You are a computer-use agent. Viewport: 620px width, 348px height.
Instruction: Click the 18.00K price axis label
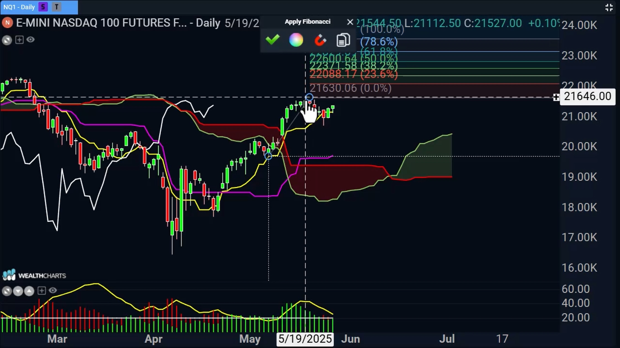(579, 207)
